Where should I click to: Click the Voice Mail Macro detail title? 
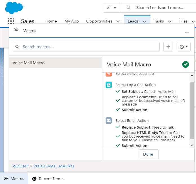click(129, 64)
